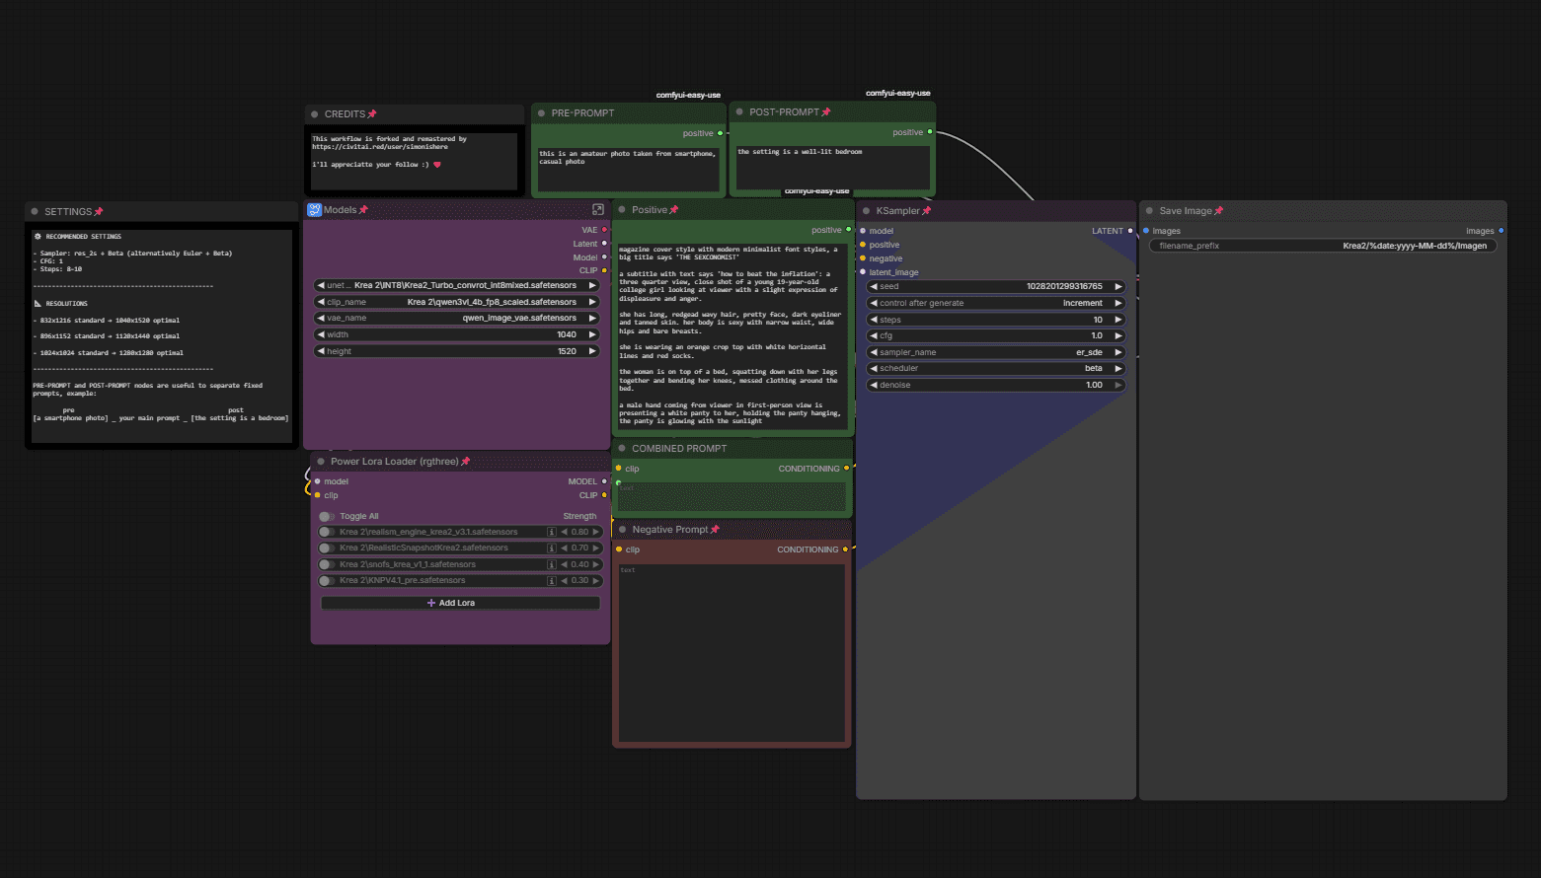The height and width of the screenshot is (878, 1541).
Task: Click the filename_prefix field in Save Image
Action: coord(1323,246)
